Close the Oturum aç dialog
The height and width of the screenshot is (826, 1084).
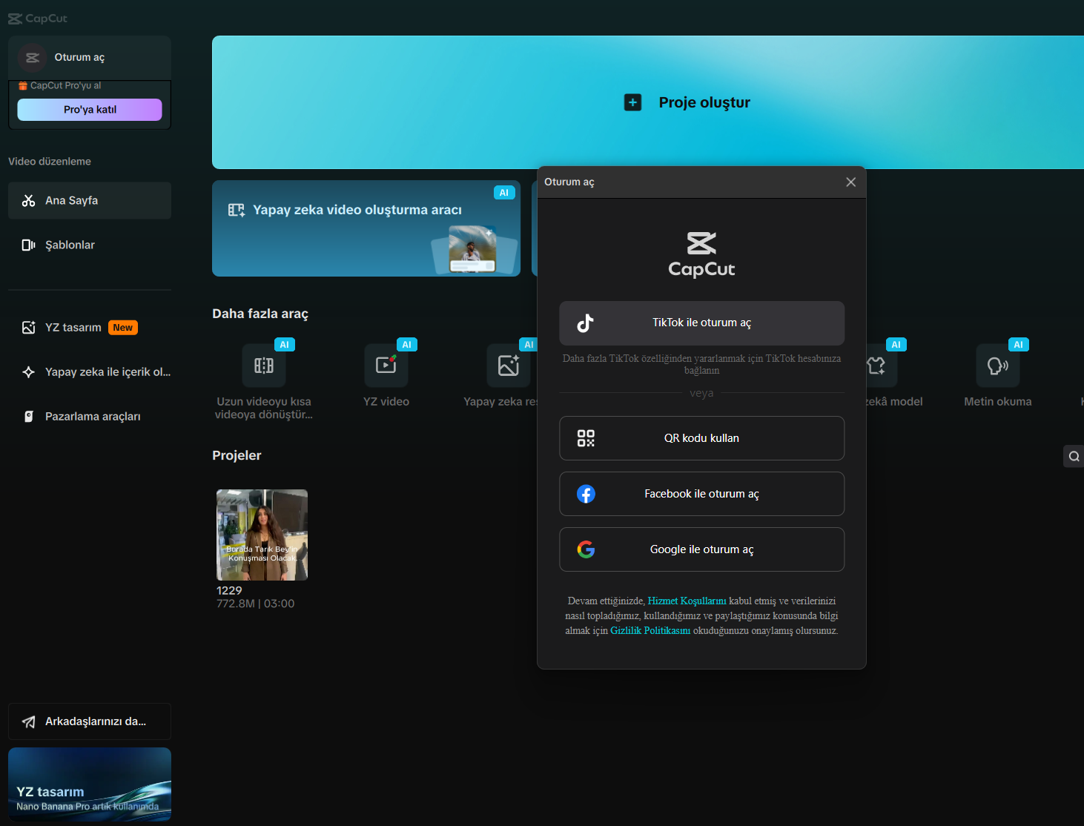[x=851, y=182]
